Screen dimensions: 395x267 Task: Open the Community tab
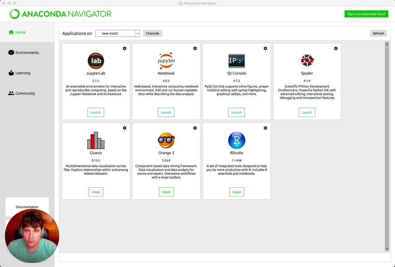[27, 93]
